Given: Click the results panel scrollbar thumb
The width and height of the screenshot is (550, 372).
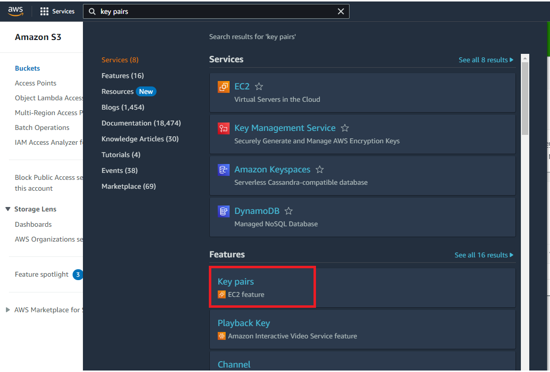Looking at the screenshot, I should (525, 99).
